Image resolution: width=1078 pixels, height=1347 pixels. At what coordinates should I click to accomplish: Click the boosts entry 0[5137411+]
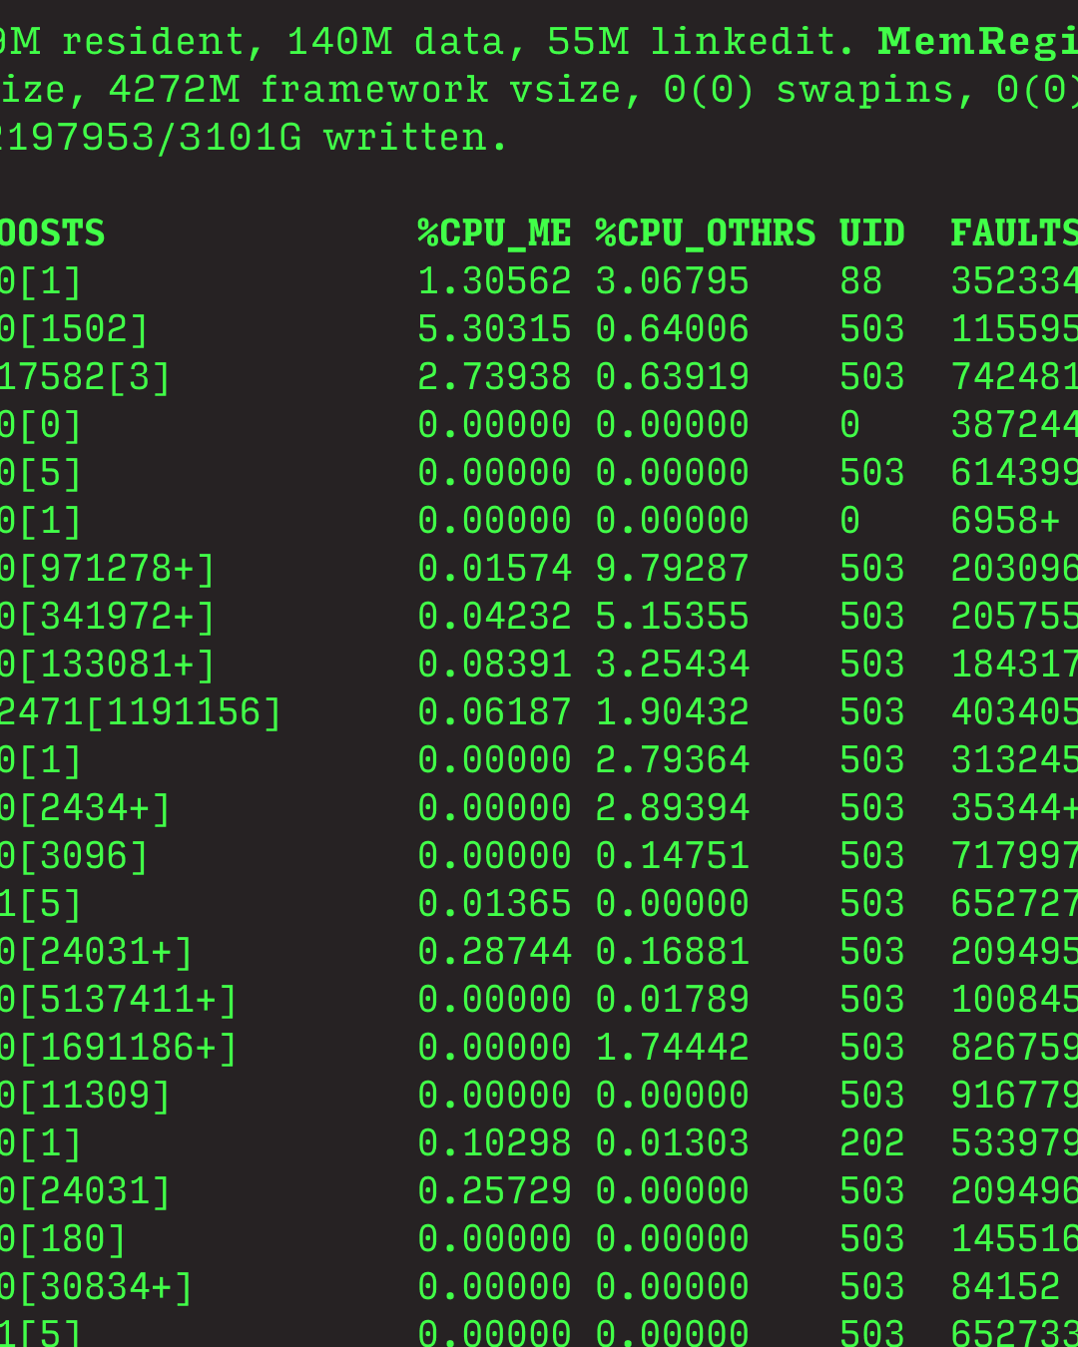118,1000
